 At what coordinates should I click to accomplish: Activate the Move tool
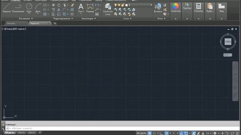(53, 5)
